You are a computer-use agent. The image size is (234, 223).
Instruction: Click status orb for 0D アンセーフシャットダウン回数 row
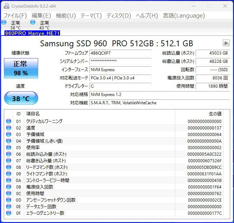click(x=9, y=200)
